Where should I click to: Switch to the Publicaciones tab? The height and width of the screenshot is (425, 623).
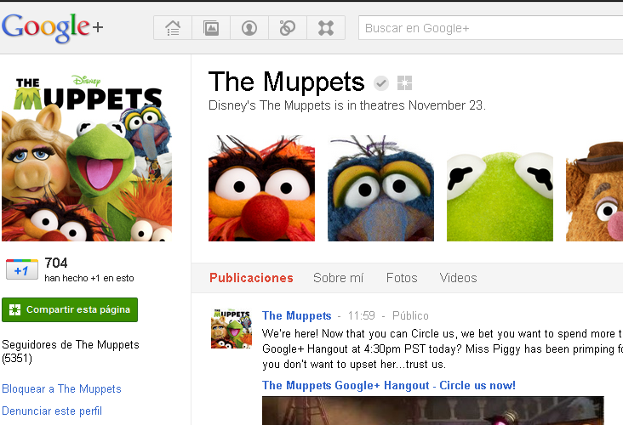pos(251,278)
